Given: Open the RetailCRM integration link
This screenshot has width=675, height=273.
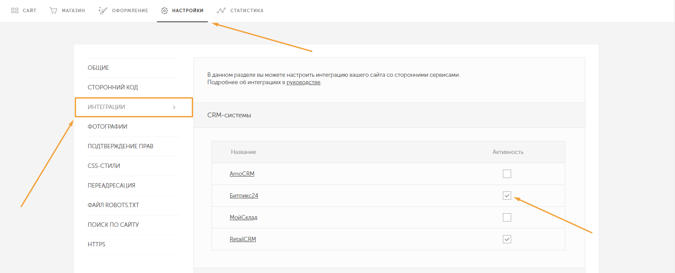Looking at the screenshot, I should point(242,239).
